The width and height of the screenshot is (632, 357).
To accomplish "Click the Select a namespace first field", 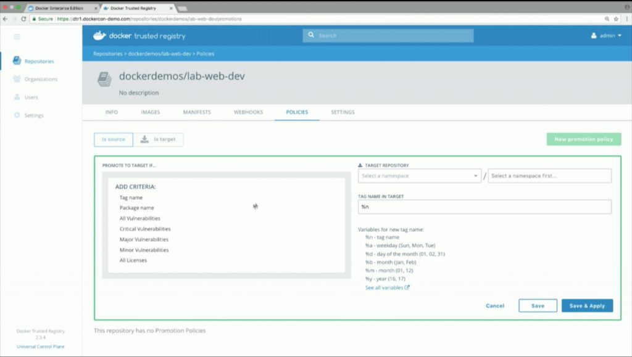I will [x=549, y=176].
